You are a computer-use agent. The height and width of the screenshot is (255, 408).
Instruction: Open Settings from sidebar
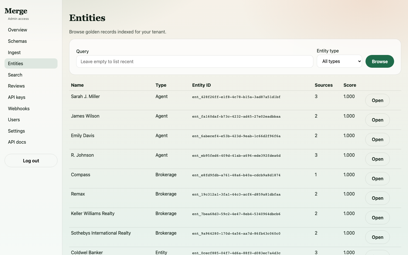[31, 131]
